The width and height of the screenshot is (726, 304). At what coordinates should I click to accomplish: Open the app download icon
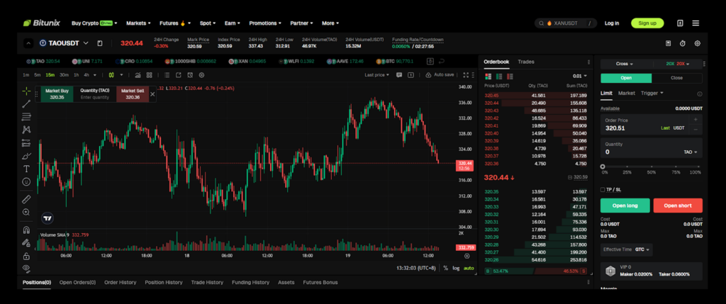[680, 23]
